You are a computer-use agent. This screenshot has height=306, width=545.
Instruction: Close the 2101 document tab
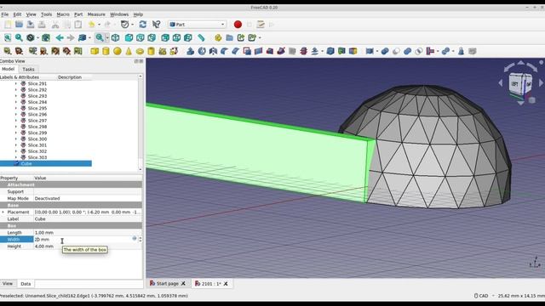pyautogui.click(x=226, y=284)
